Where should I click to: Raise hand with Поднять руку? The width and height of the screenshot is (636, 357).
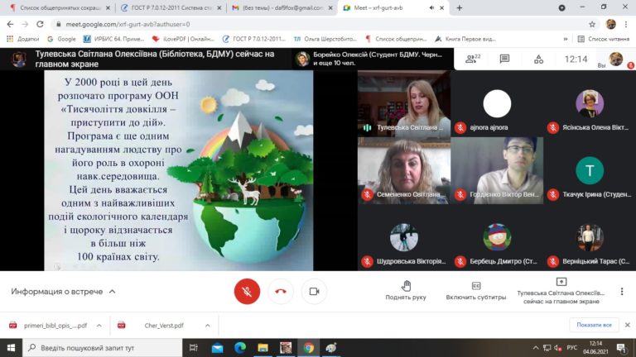click(406, 291)
